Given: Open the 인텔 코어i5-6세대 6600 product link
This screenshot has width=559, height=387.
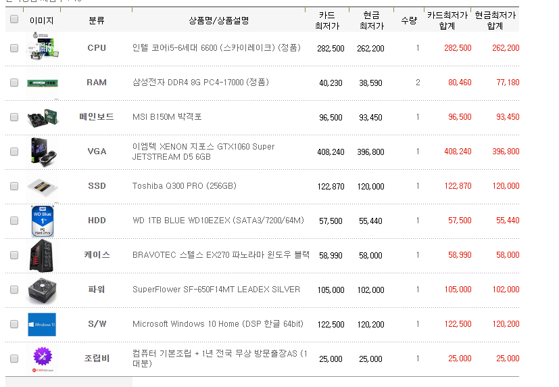Looking at the screenshot, I should point(216,48).
